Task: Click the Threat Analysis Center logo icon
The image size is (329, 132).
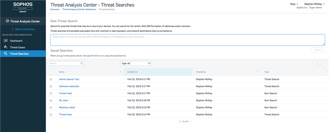Action: (x=8, y=21)
